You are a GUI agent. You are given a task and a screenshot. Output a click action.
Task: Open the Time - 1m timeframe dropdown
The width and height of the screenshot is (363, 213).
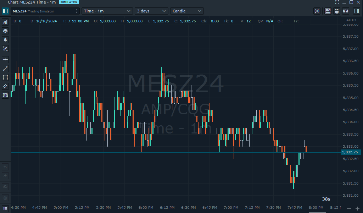pos(107,11)
